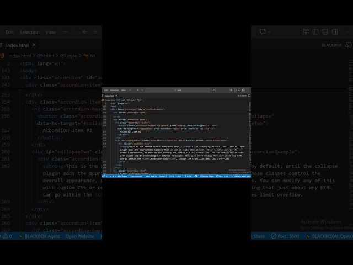Toggle primary side bar icon in center window
Viewport: 353px width, 265px height.
click(x=235, y=90)
